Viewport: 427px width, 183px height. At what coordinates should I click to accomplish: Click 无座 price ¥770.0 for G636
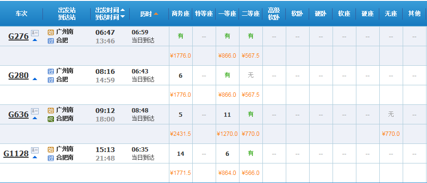tap(391, 134)
